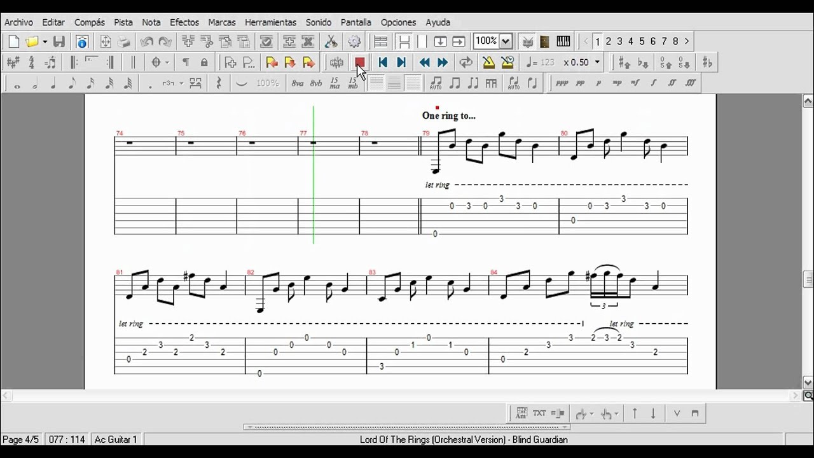Open chord diagram Am icon
This screenshot has height=458, width=814.
click(521, 413)
